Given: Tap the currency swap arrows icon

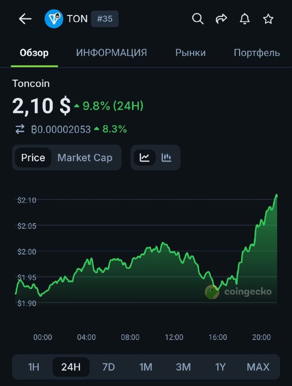Looking at the screenshot, I should [x=19, y=129].
